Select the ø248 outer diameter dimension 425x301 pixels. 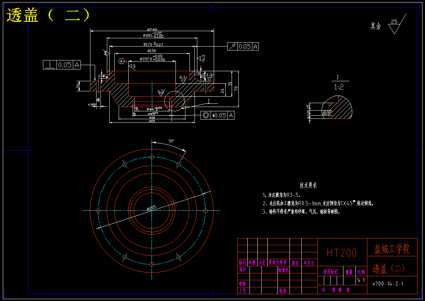[x=152, y=29]
